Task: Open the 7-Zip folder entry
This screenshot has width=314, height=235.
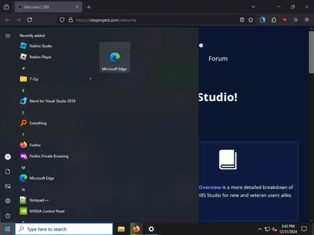Action: 56,79
